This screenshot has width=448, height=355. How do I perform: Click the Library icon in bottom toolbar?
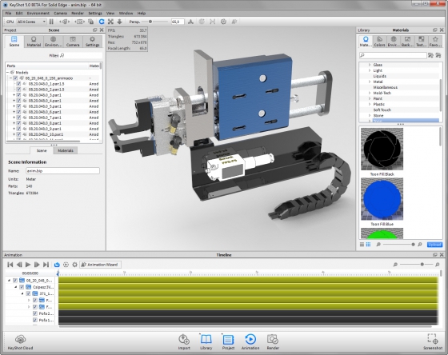[206, 342]
